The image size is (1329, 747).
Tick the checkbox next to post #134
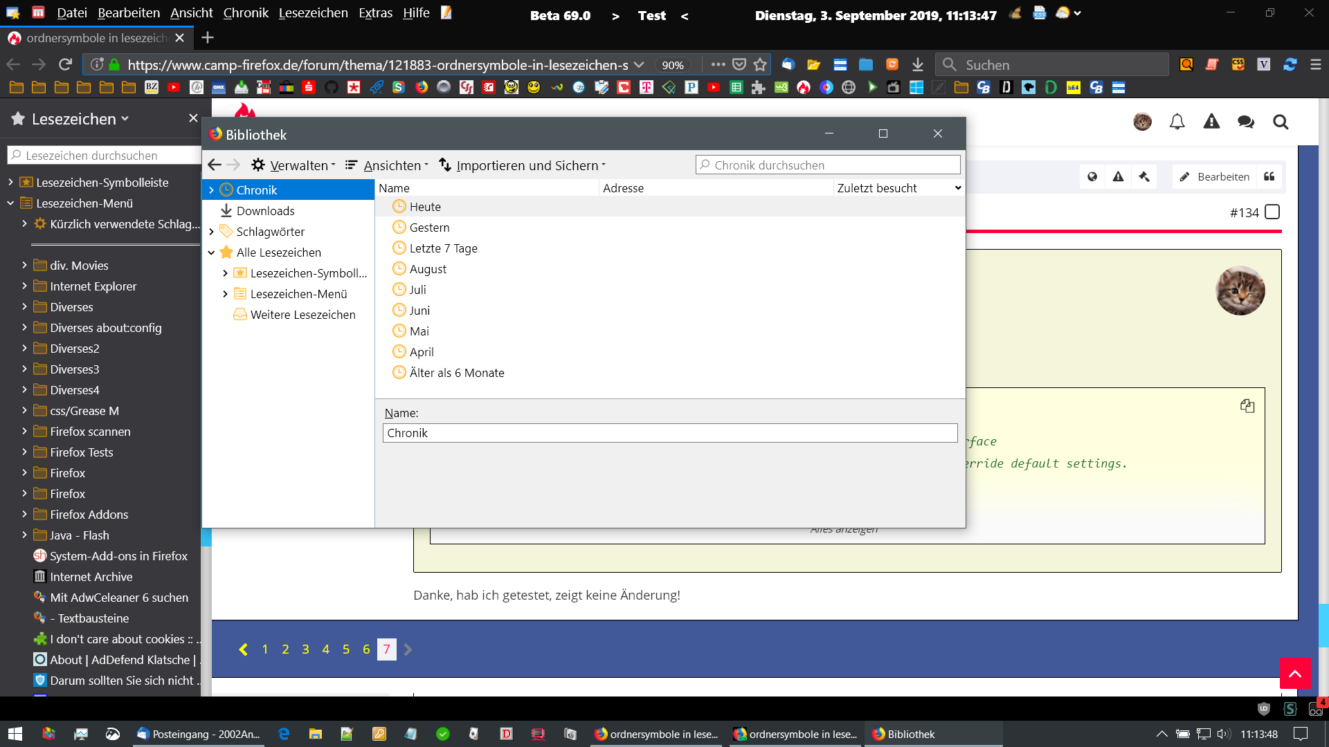1272,212
